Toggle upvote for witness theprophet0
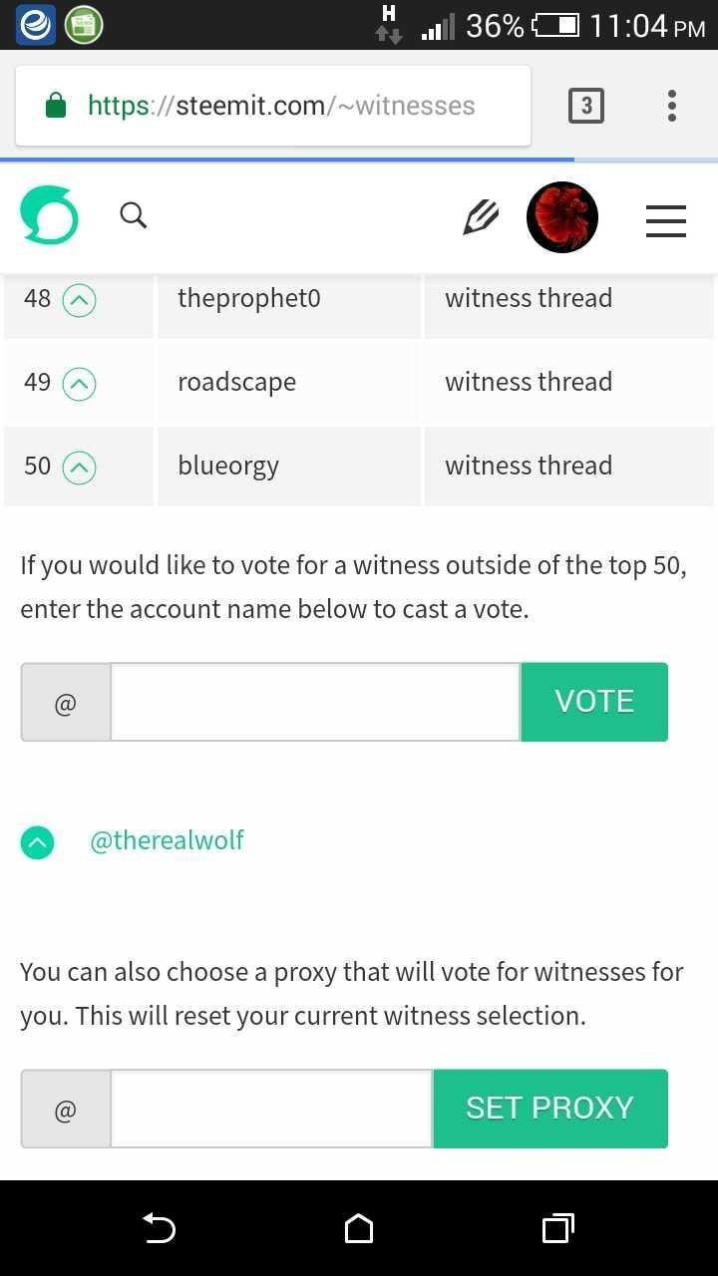718x1276 pixels. tap(80, 299)
